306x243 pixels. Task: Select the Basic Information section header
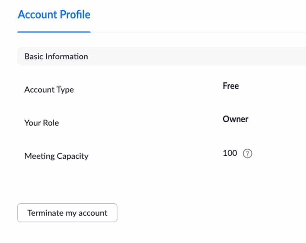pyautogui.click(x=56, y=57)
